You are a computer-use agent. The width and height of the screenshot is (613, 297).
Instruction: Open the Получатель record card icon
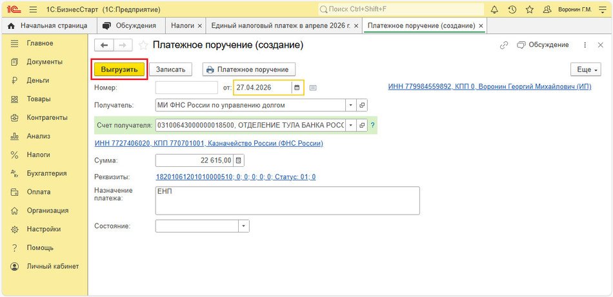click(x=362, y=105)
